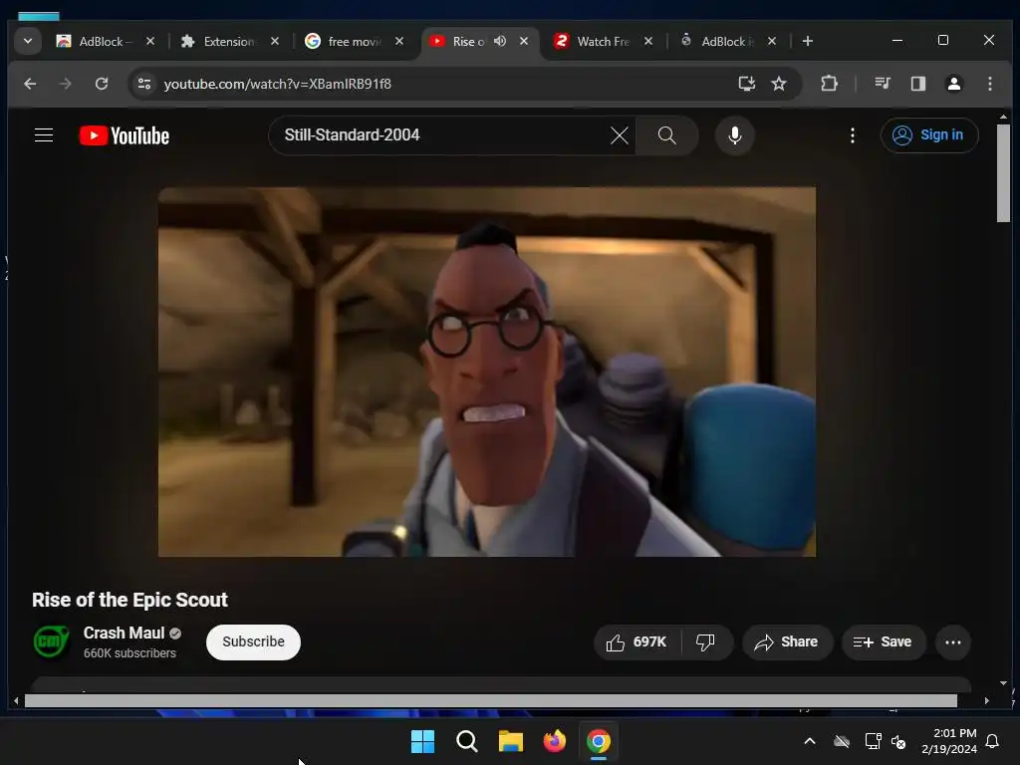Open a new browser tab
This screenshot has height=765, width=1020.
coord(807,41)
